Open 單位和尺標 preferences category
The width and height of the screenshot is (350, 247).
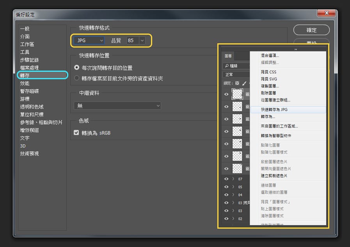click(32, 114)
